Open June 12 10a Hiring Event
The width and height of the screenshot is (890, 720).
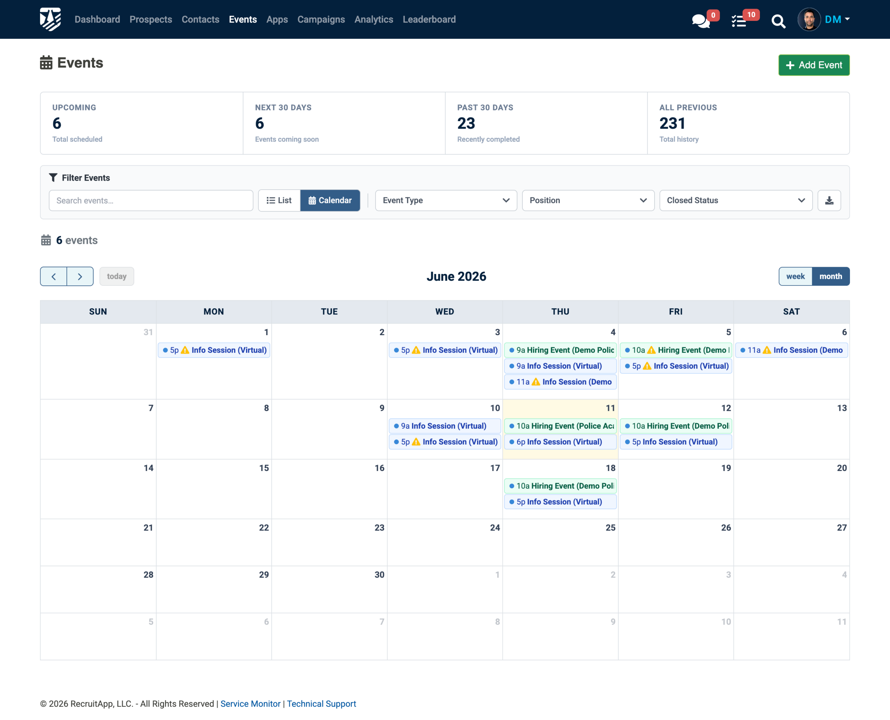pyautogui.click(x=675, y=426)
